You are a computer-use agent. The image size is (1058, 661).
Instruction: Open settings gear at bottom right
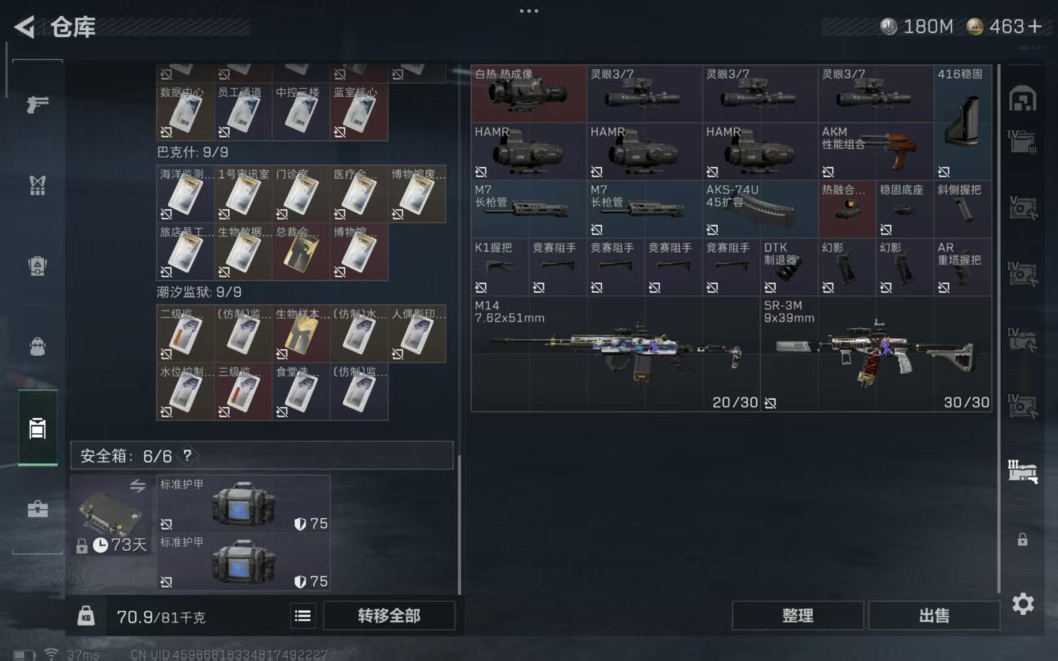point(1022,604)
